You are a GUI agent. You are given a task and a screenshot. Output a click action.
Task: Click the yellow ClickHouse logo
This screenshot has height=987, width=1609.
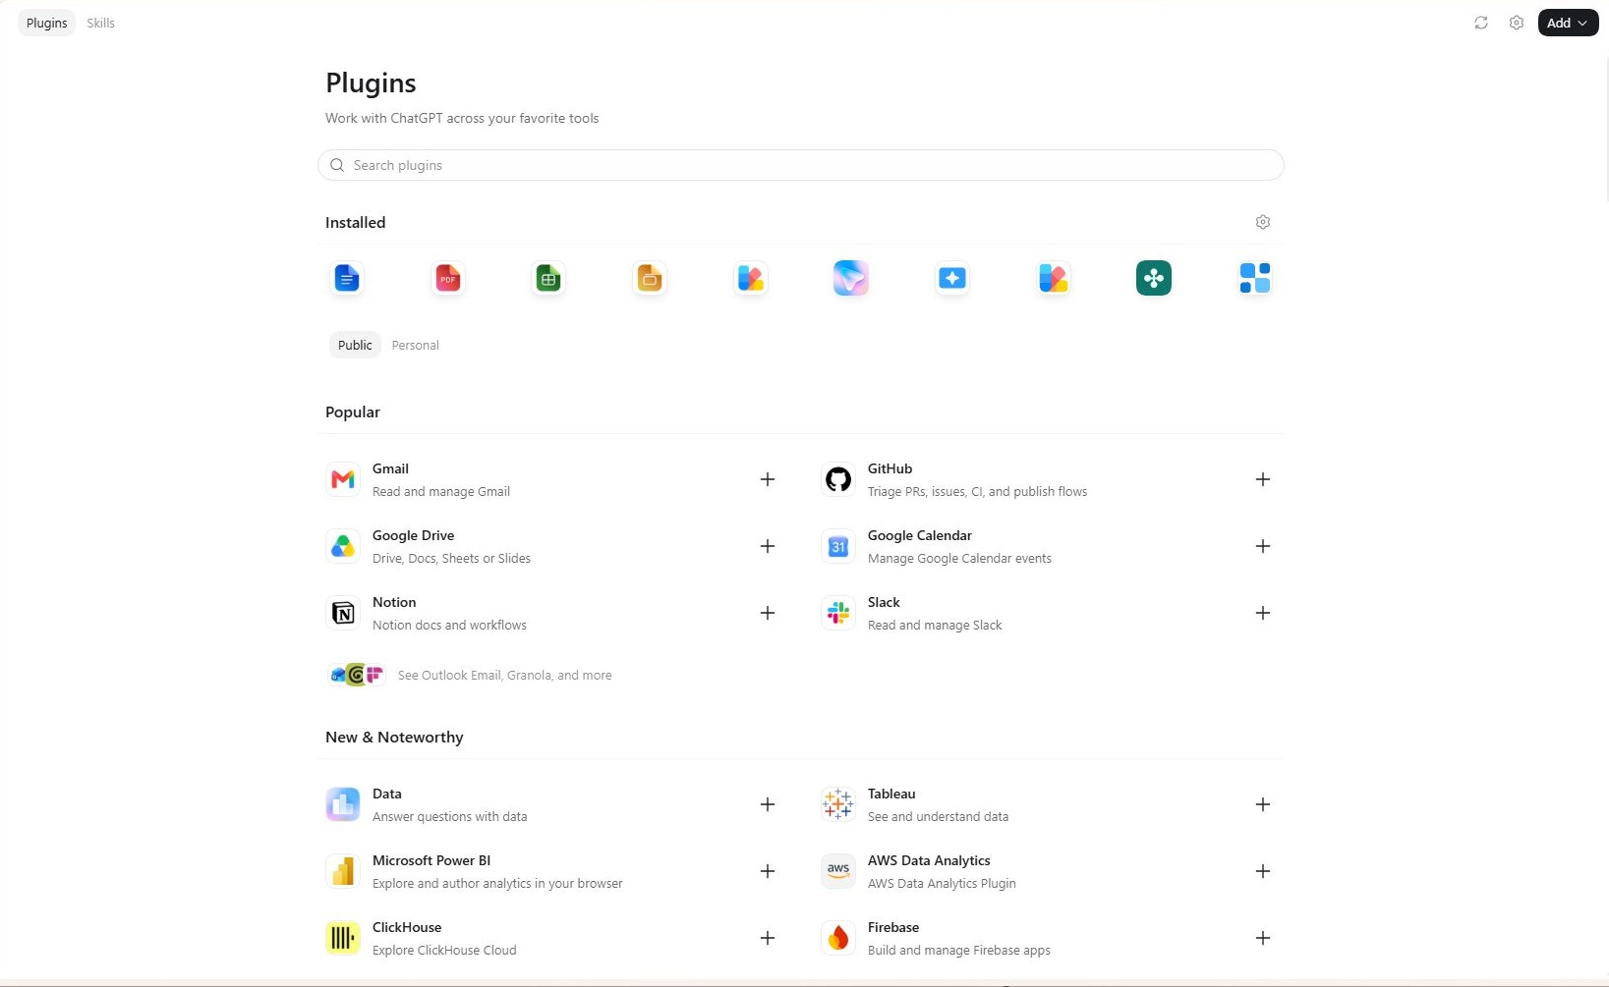[343, 938]
